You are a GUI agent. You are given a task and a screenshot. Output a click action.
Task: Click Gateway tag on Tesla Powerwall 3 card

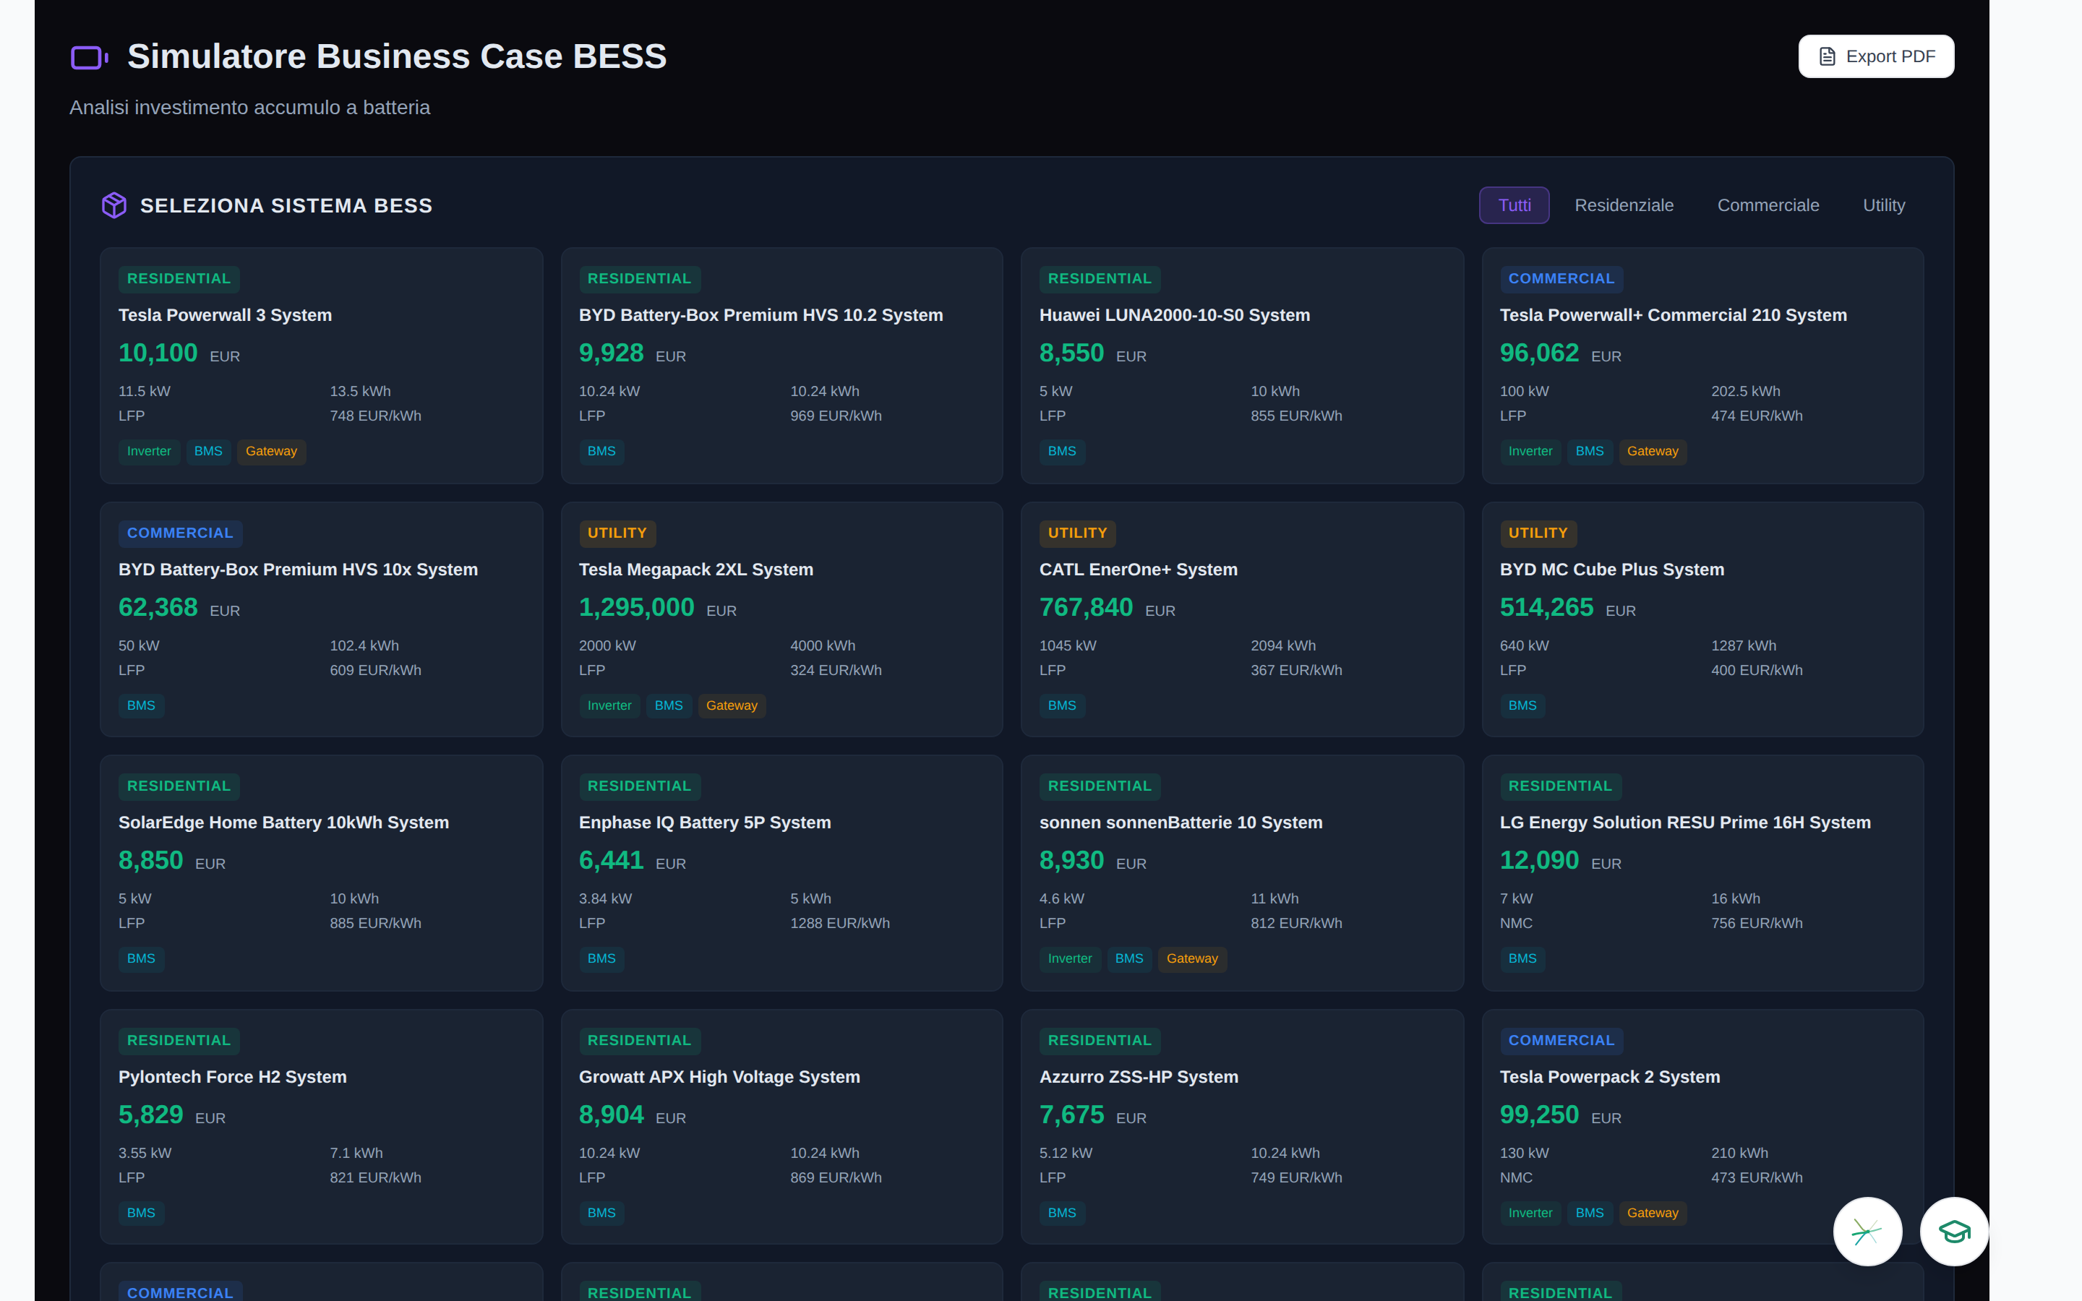pos(271,451)
